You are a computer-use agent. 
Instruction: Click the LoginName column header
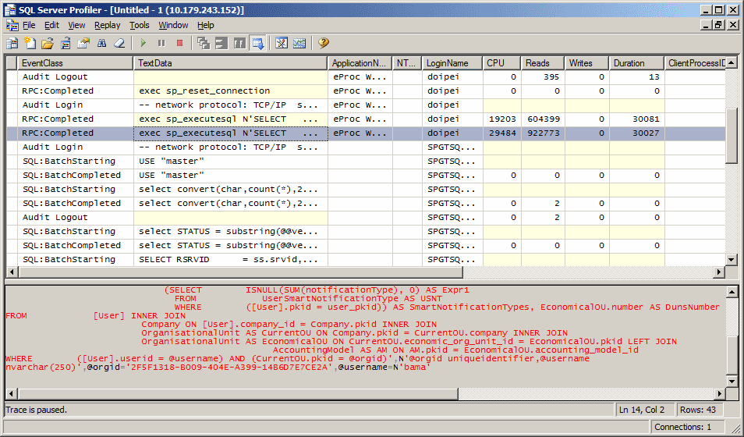pos(452,63)
